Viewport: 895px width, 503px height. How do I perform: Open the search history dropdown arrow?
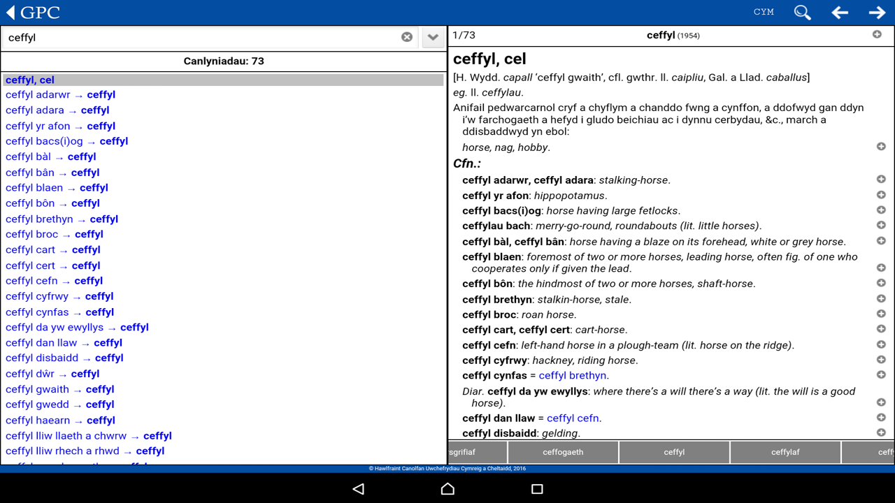tap(432, 37)
